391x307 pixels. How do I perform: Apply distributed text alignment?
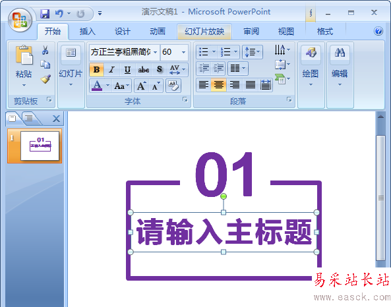pyautogui.click(x=265, y=85)
